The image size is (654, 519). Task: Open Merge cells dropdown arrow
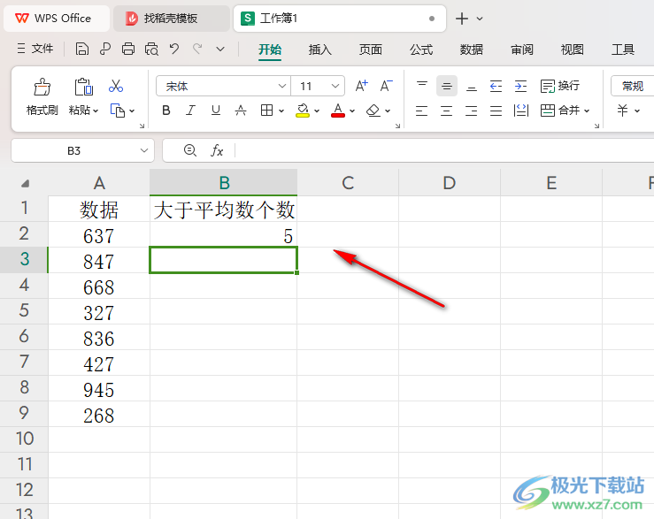coord(587,111)
